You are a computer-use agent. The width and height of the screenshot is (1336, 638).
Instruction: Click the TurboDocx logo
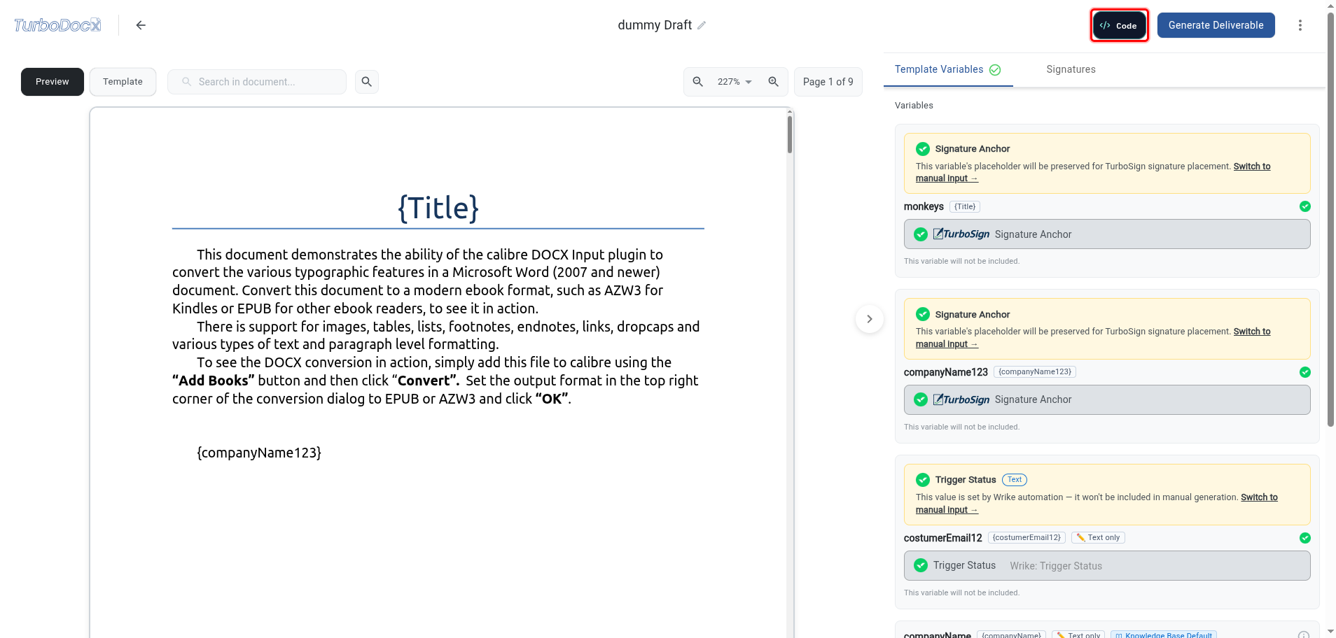57,25
